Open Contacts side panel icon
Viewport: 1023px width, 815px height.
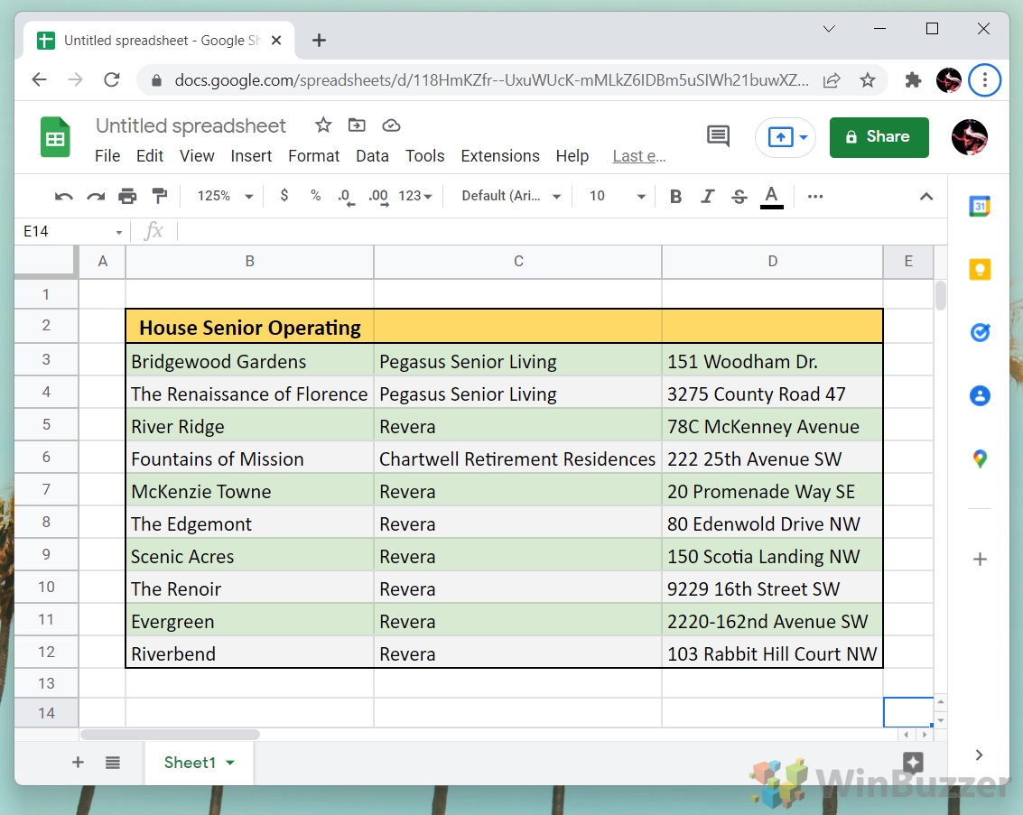980,395
